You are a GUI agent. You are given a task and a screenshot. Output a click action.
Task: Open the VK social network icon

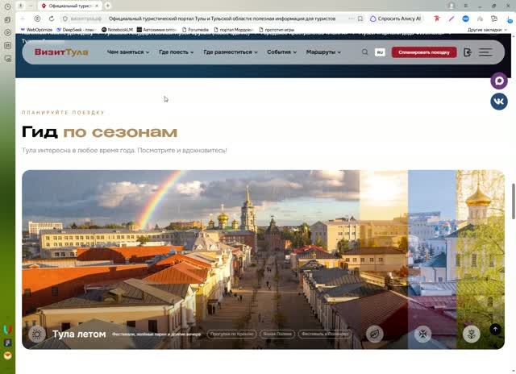(x=499, y=102)
